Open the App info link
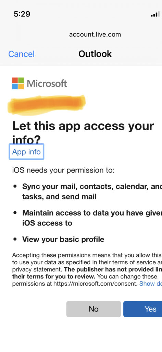The width and height of the screenshot is (162, 352). pyautogui.click(x=26, y=152)
